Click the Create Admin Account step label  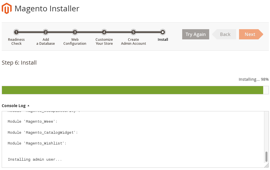click(x=134, y=42)
